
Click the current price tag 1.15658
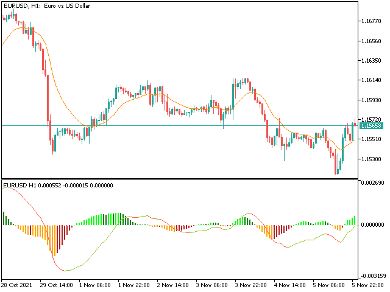coord(371,125)
